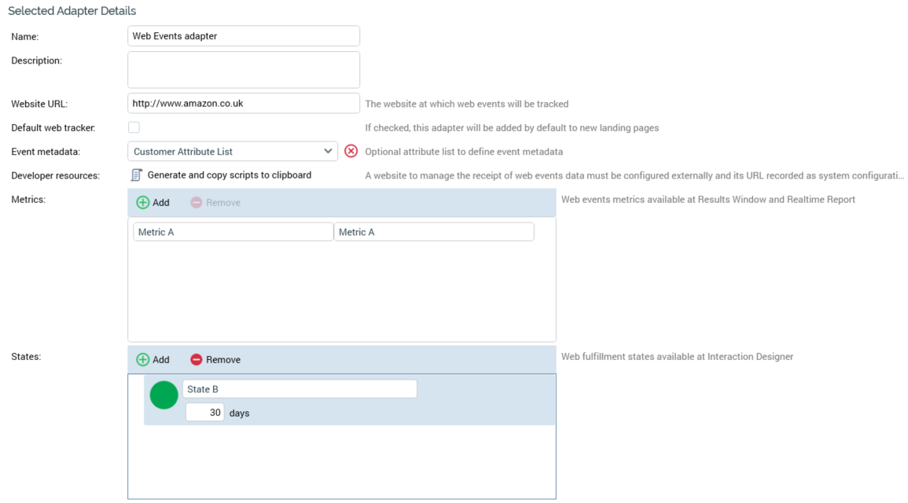Enable the Default web tracker checkbox
The height and width of the screenshot is (503, 908).
134,127
